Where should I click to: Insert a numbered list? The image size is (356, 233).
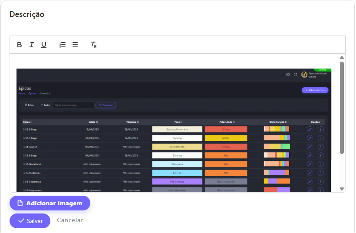point(63,45)
